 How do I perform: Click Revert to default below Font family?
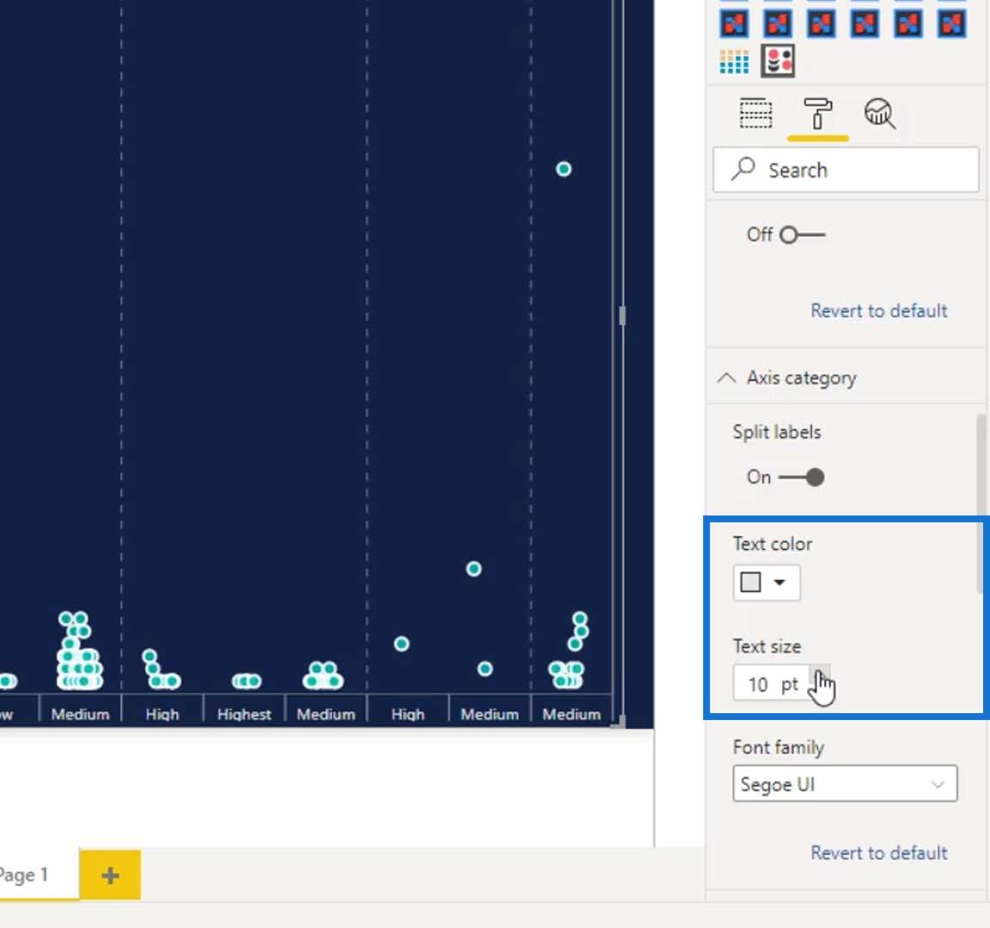tap(879, 853)
